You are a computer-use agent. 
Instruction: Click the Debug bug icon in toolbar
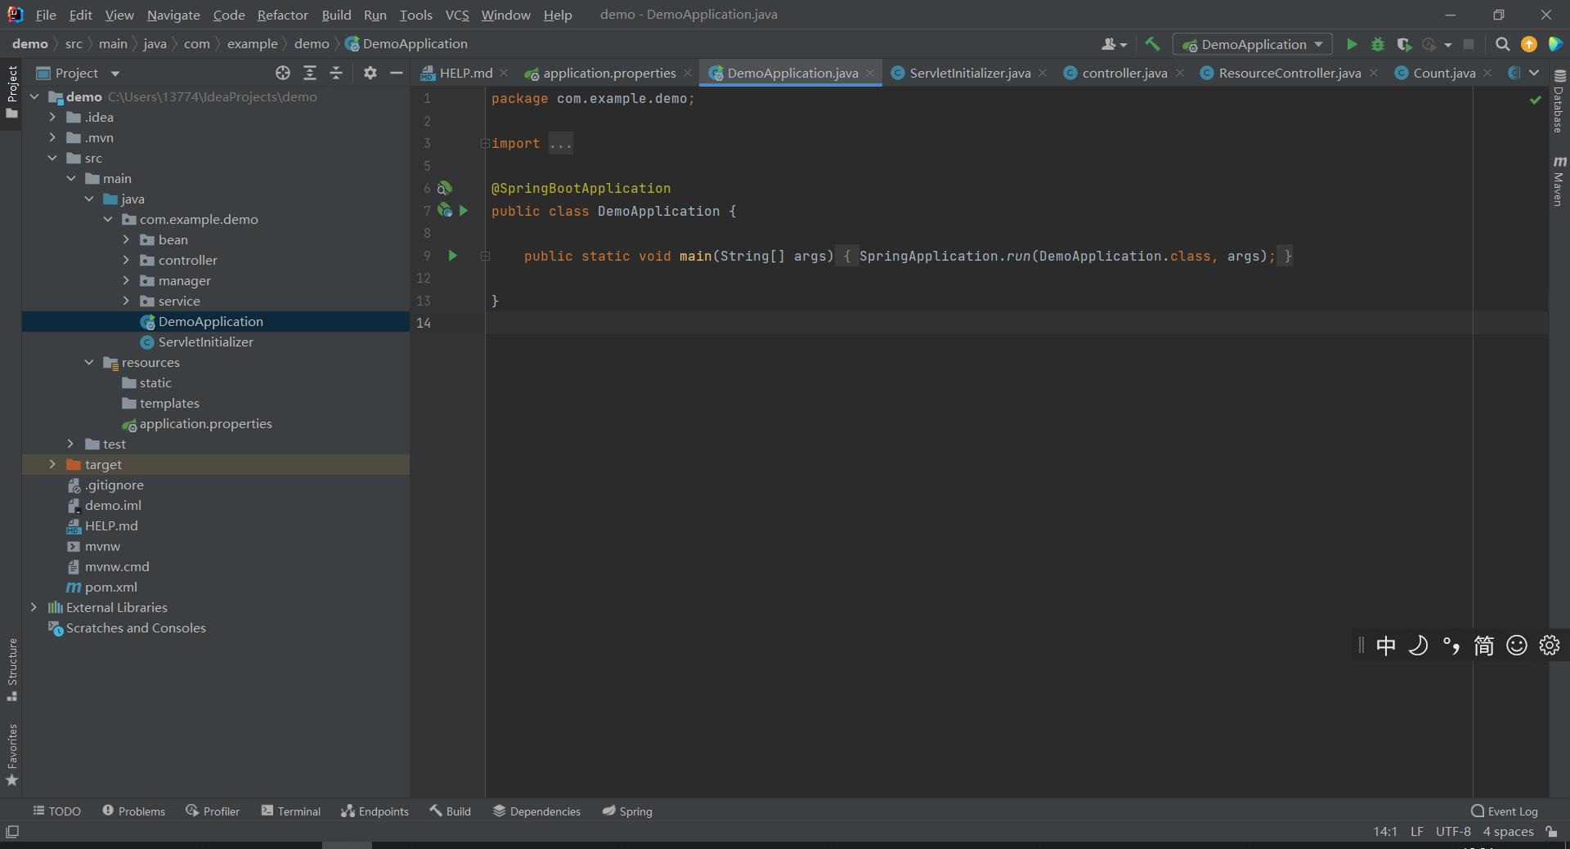1378,44
